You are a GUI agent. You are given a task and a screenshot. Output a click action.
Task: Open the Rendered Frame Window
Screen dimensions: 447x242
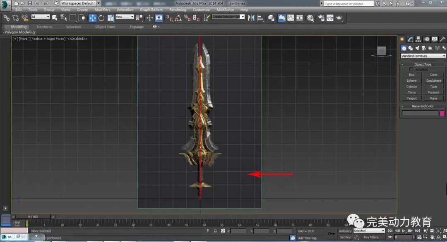330,18
